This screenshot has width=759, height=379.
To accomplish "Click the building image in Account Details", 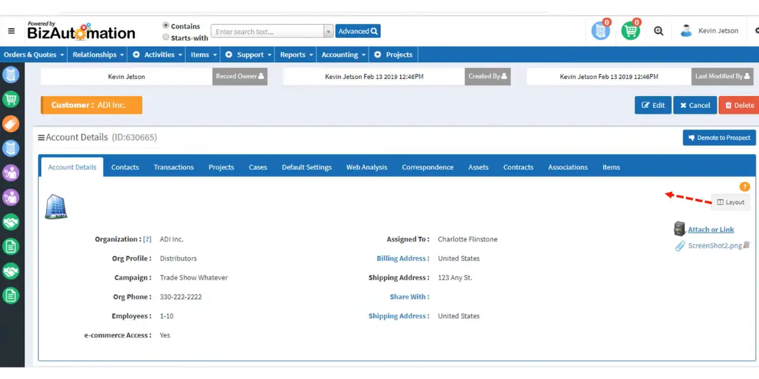I will click(x=56, y=207).
